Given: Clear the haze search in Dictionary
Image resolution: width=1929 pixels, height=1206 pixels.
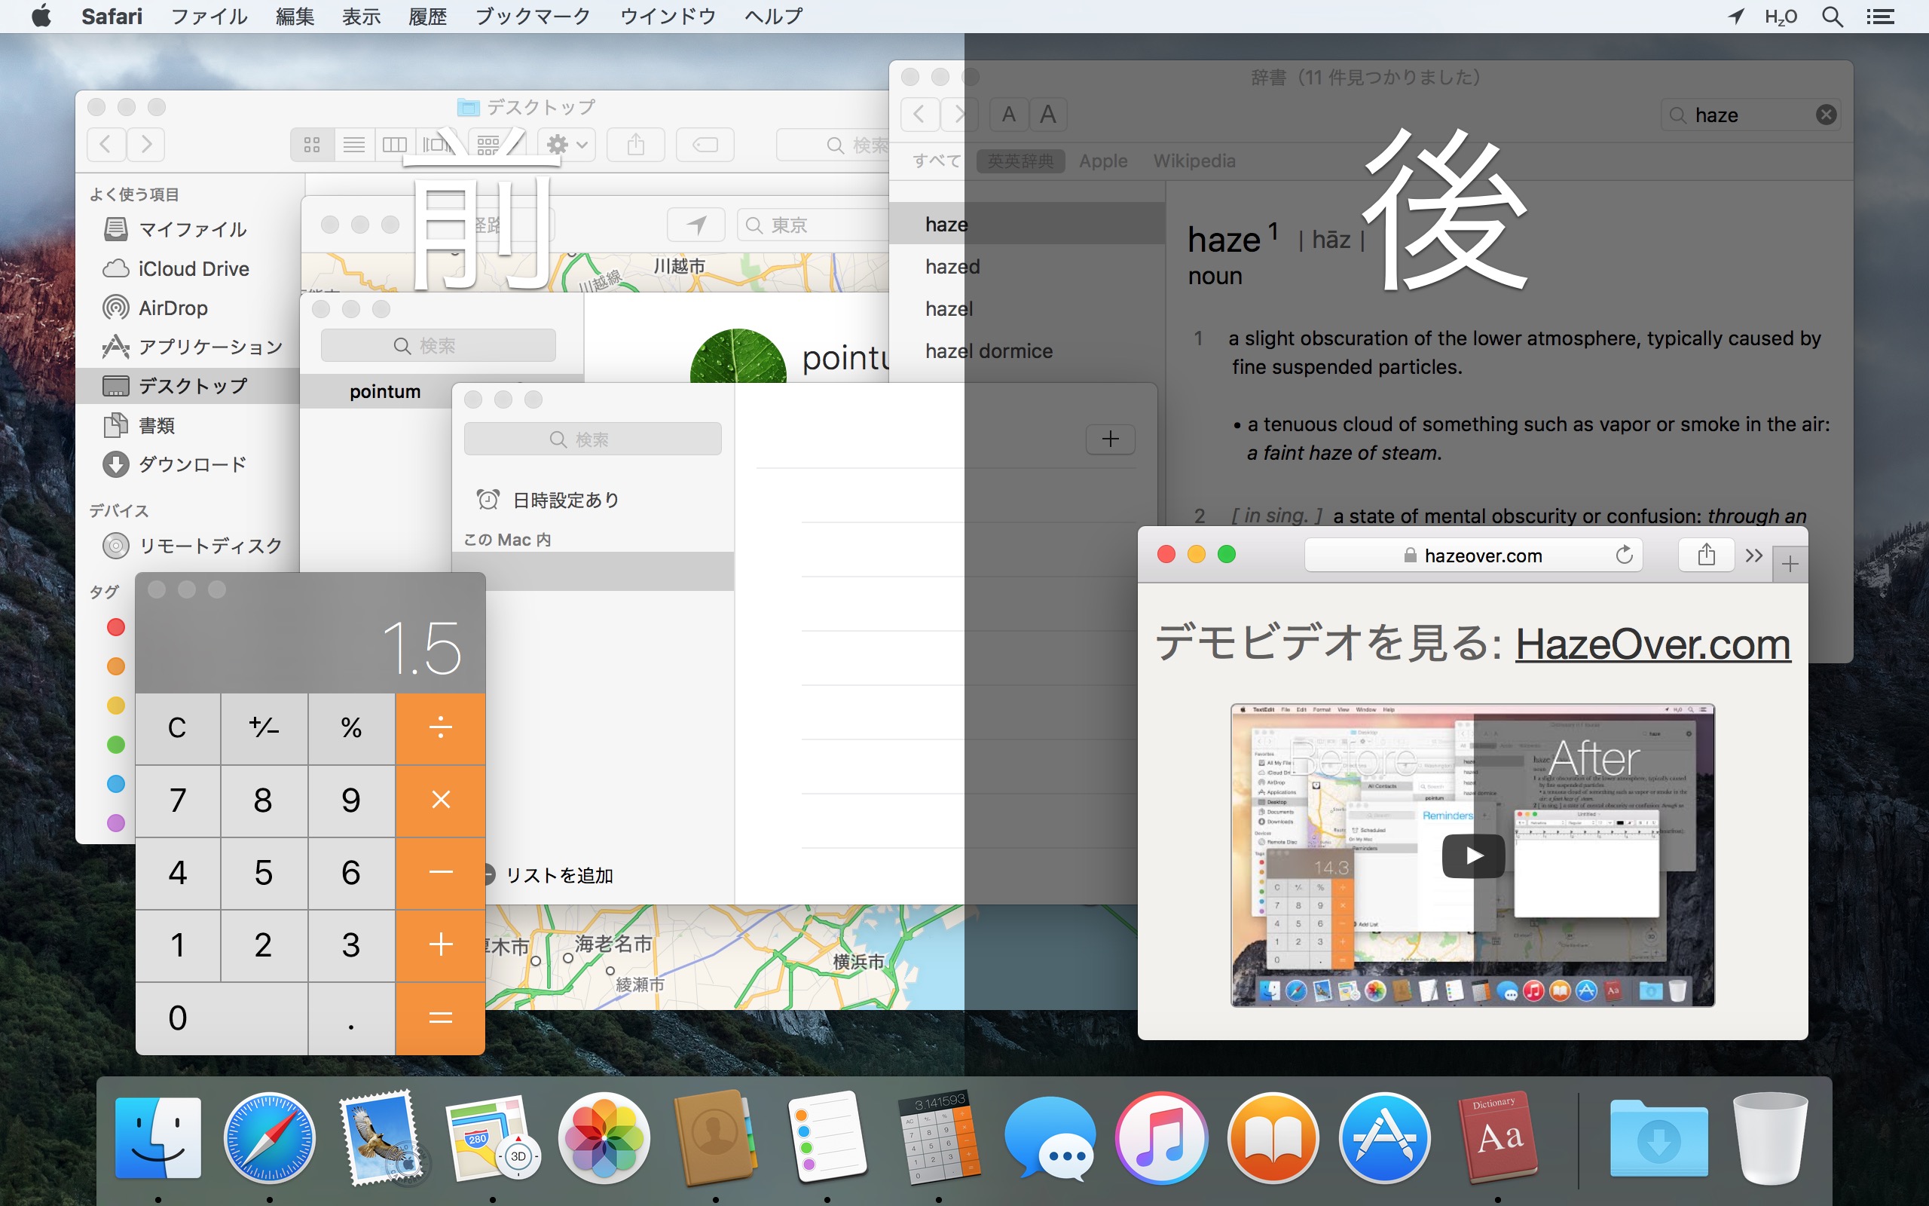Looking at the screenshot, I should click(1827, 115).
